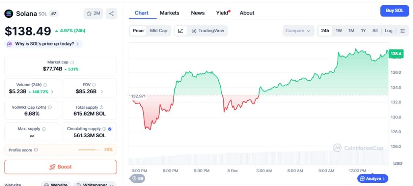Click Market cap info icon
The height and width of the screenshot is (186, 413).
click(72, 62)
